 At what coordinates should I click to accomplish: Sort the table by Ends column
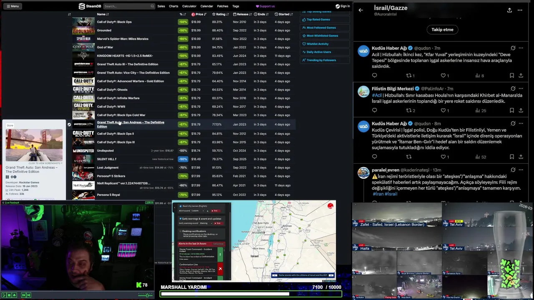coord(261,14)
